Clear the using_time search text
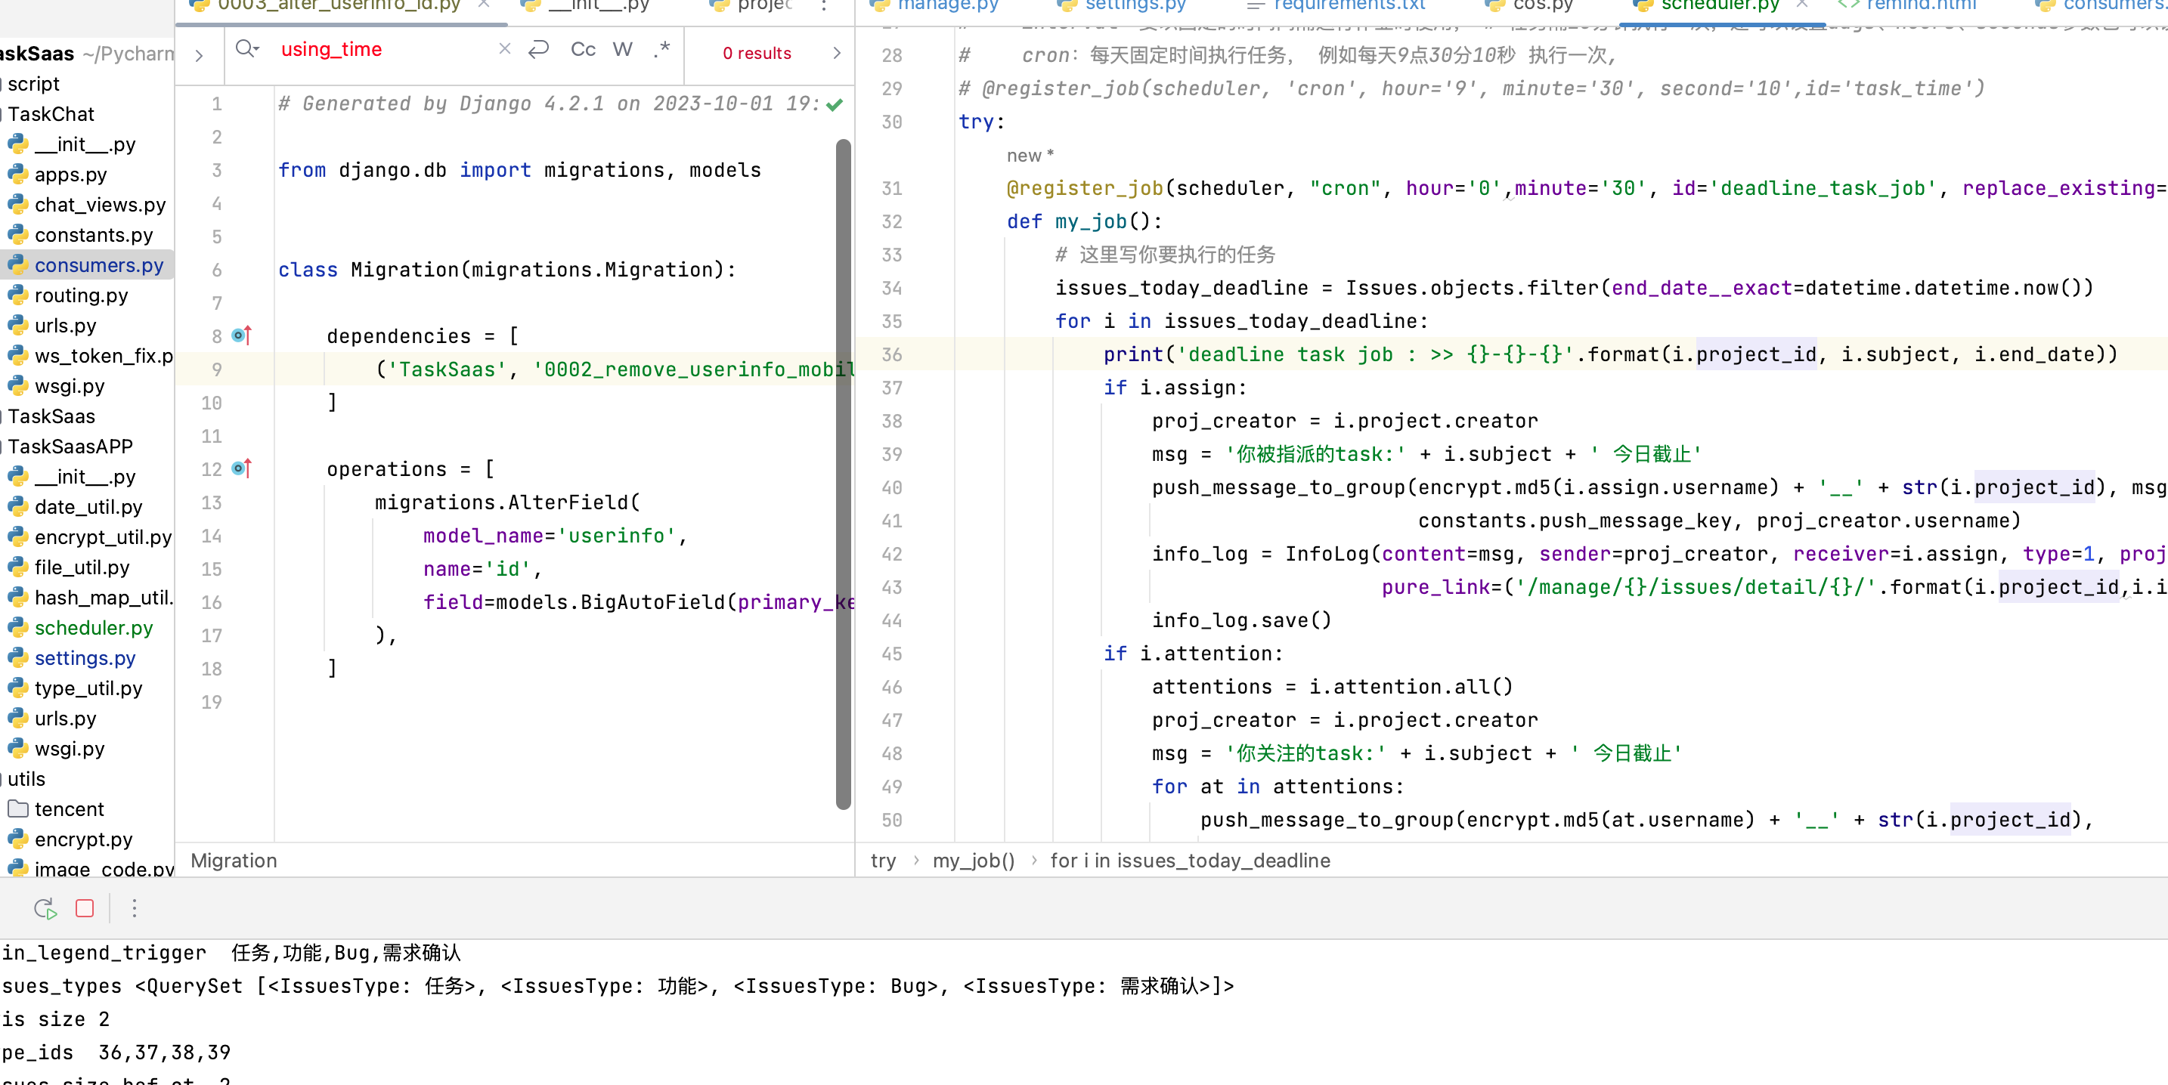The image size is (2168, 1085). pyautogui.click(x=504, y=50)
